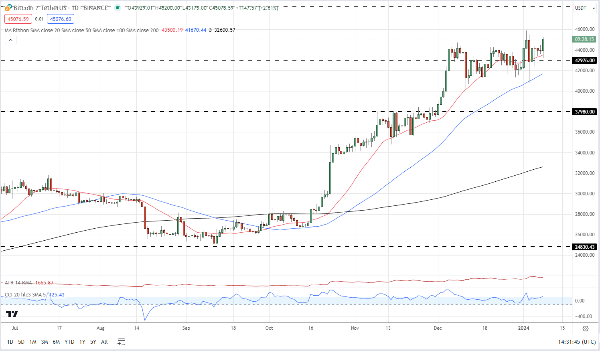Click the 2024 label on the time axis
The width and height of the screenshot is (600, 351).
524,328
